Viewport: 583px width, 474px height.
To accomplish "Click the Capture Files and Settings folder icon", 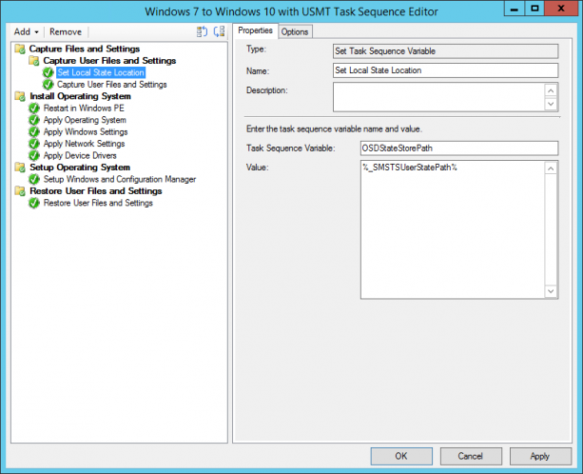I will tap(20, 49).
